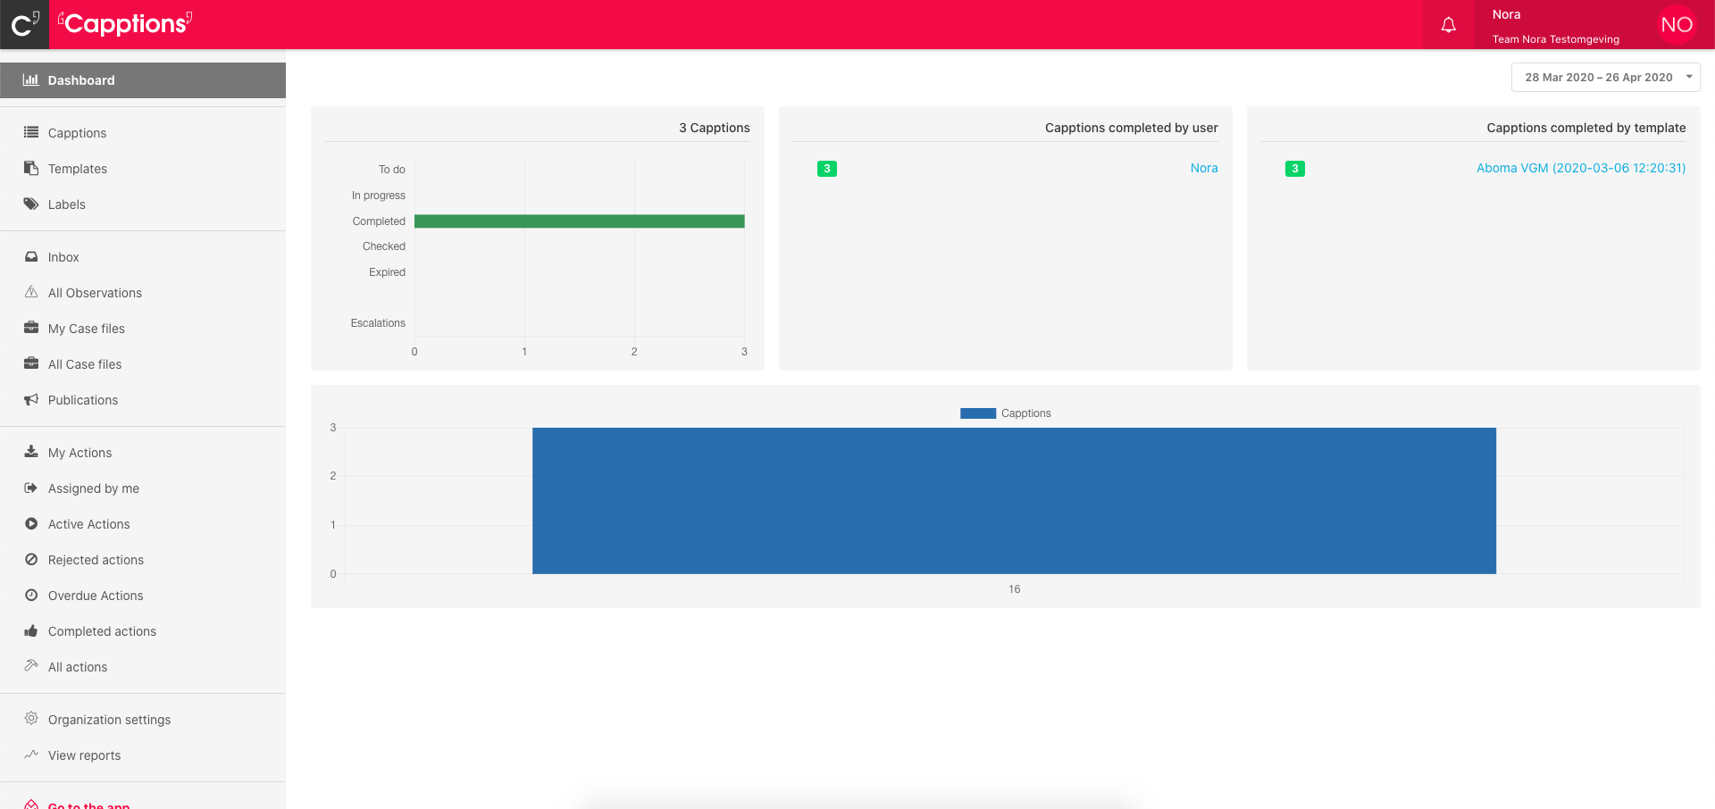Click the Templates copy icon
Viewport: 1715px width, 809px height.
coord(31,168)
